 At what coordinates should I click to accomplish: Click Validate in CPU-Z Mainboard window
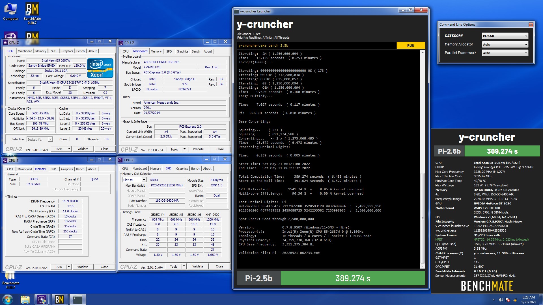click(x=198, y=149)
